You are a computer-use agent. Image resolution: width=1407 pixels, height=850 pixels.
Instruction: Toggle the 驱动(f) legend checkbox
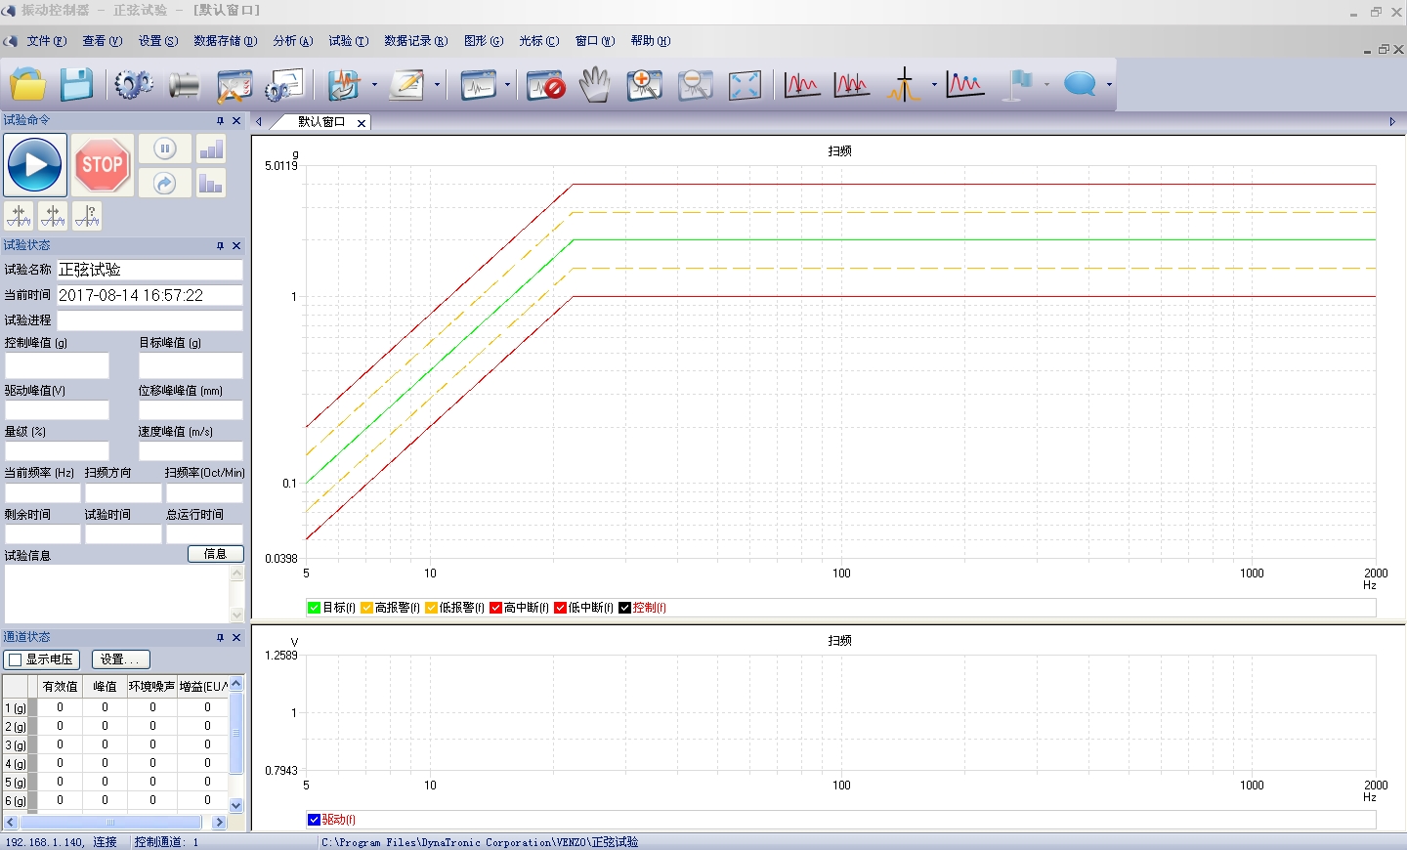click(314, 820)
